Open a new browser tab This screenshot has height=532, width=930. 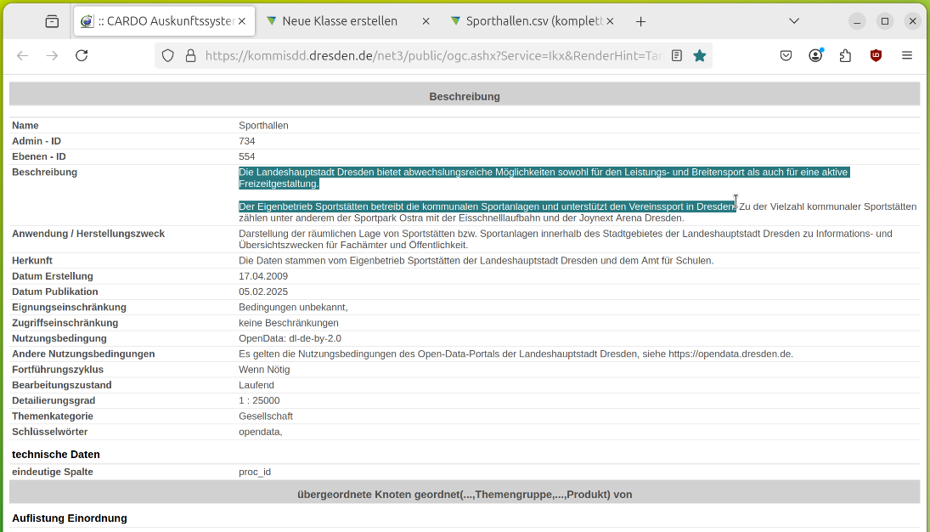coord(640,21)
